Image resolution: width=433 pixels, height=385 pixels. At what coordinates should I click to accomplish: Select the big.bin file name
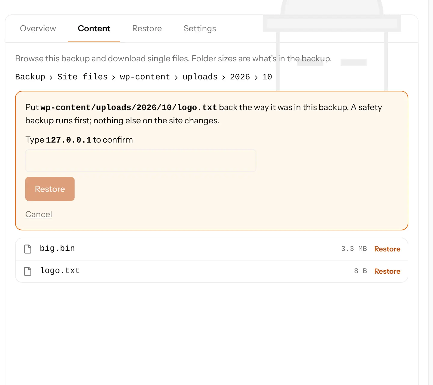coord(57,248)
